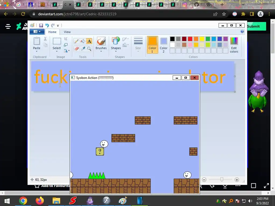Select the Magnifier tool in Paint
Image resolution: width=275 pixels, height=206 pixels.
[x=89, y=49]
